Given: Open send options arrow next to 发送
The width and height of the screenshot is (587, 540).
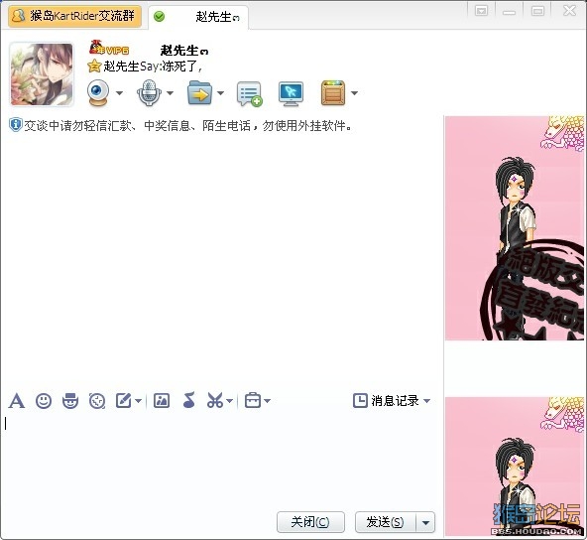Looking at the screenshot, I should tap(425, 522).
